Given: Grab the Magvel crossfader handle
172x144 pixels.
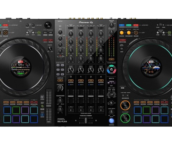Looking at the screenshot, I should tap(86, 120).
